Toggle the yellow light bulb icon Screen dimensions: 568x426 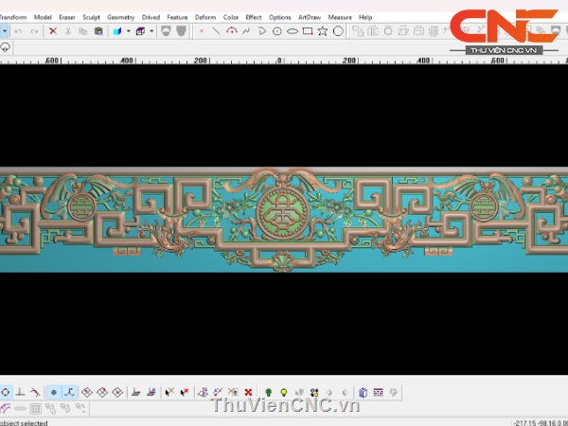(283, 392)
